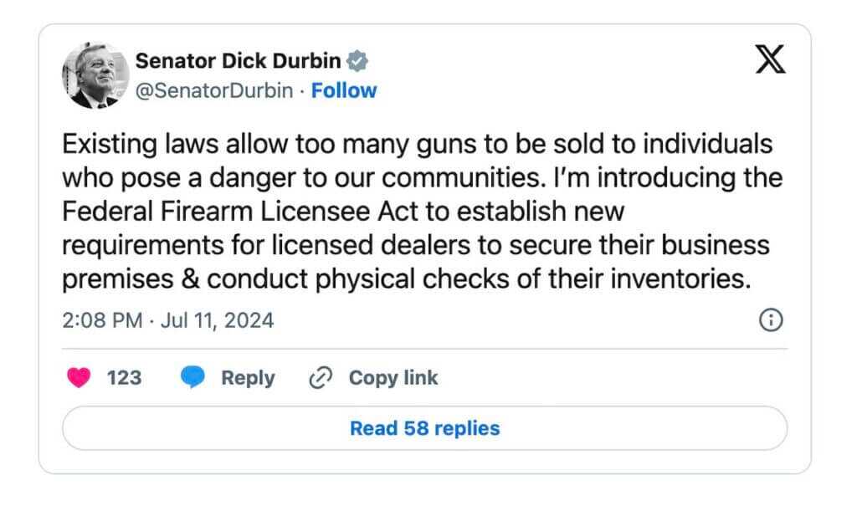The image size is (857, 516).
Task: Open the tweet info circle icon
Action: 771,319
